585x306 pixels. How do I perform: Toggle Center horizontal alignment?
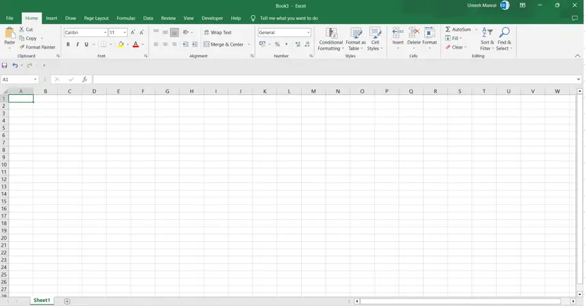click(x=166, y=44)
